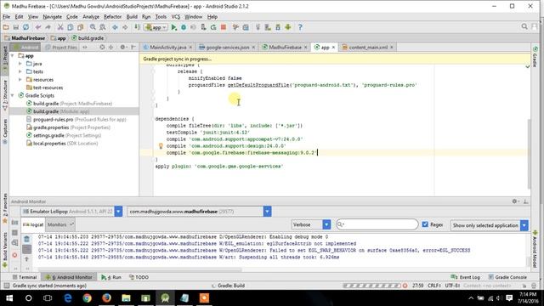Open the Build menu
This screenshot has height=306, width=544.
point(132,17)
